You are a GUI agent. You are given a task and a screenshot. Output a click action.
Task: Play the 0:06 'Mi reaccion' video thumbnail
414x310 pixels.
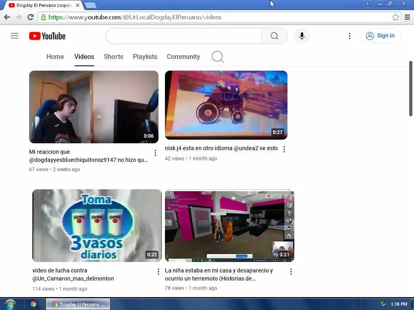pos(94,107)
